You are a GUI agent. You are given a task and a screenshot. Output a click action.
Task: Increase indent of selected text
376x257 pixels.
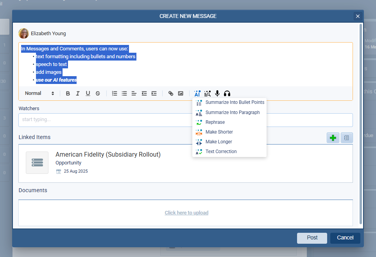[154, 93]
